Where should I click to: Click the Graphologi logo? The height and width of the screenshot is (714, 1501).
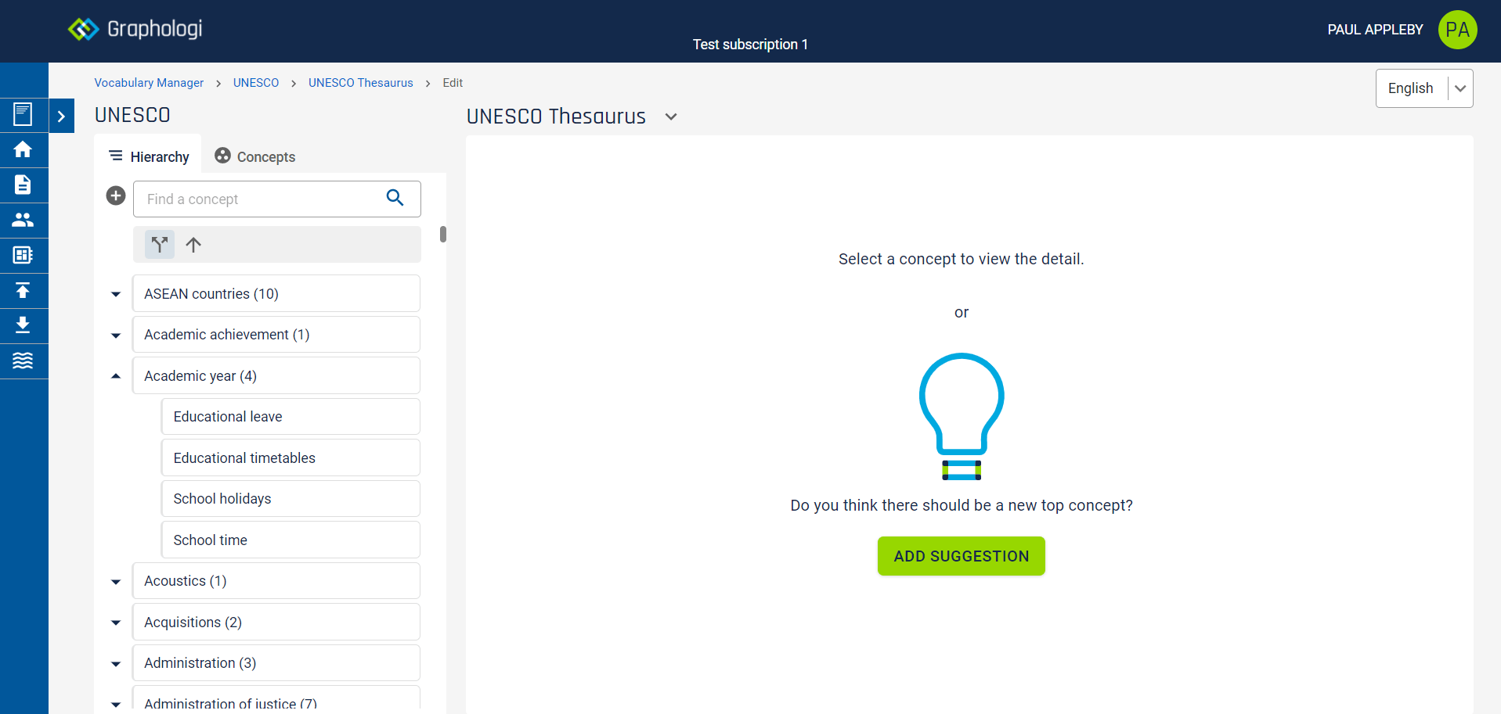135,29
